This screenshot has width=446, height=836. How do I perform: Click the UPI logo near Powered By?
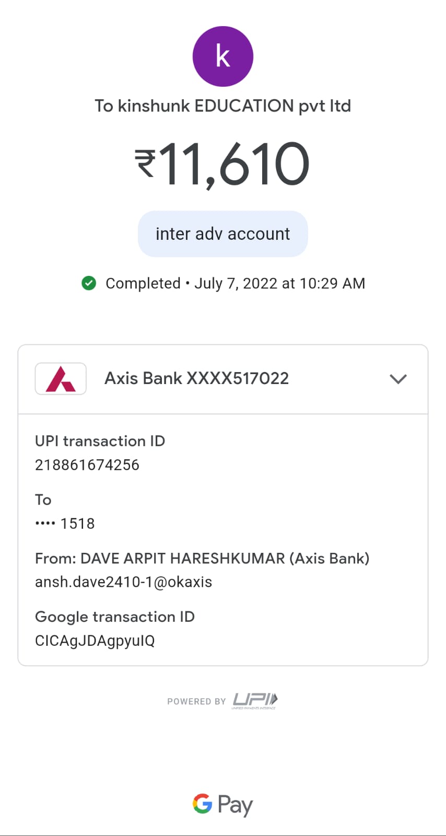point(255,700)
